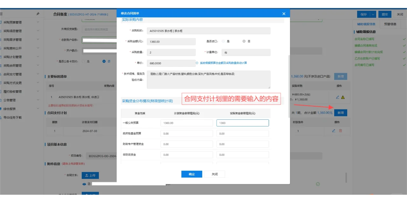Click check mark beside 合同编号已填写

404,65
